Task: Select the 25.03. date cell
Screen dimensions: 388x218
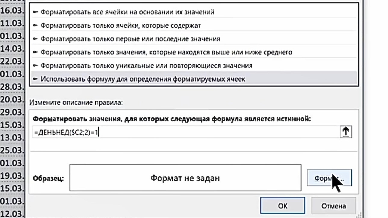Action: 12,150
